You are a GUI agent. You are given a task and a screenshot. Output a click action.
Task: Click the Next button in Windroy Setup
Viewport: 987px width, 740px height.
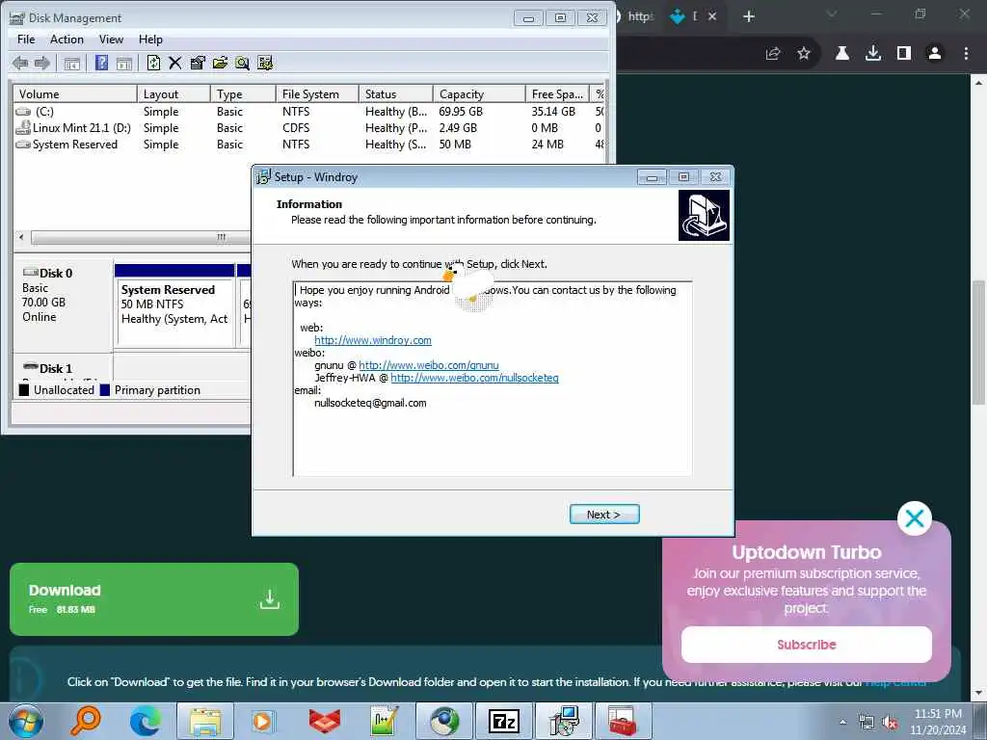click(604, 515)
